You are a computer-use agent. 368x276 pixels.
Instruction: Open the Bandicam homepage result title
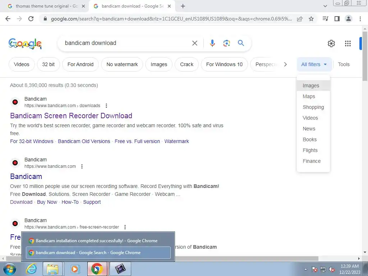pyautogui.click(x=26, y=176)
